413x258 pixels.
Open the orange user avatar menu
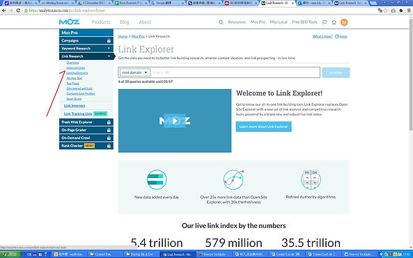point(344,22)
